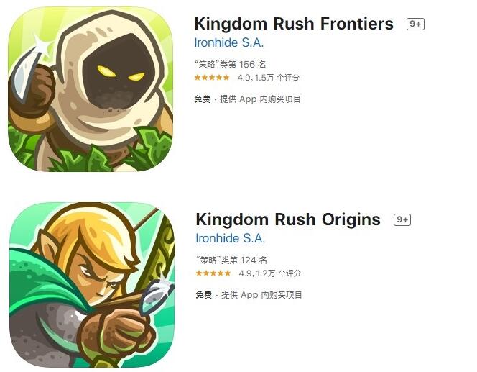477x372 pixels.
Task: Select the strategy category rank 124 text
Action: (231, 260)
